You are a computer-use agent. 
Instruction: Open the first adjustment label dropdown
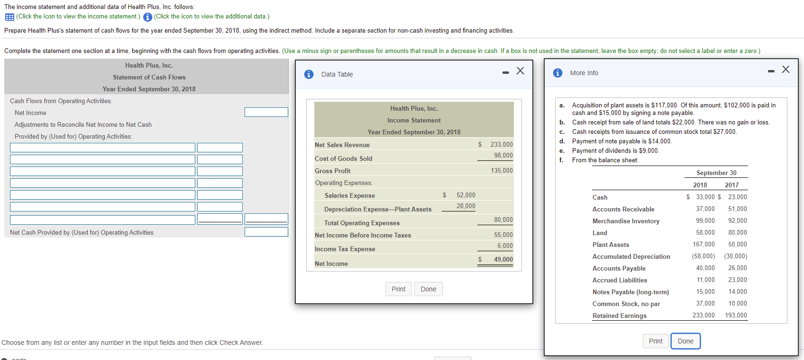[x=102, y=148]
